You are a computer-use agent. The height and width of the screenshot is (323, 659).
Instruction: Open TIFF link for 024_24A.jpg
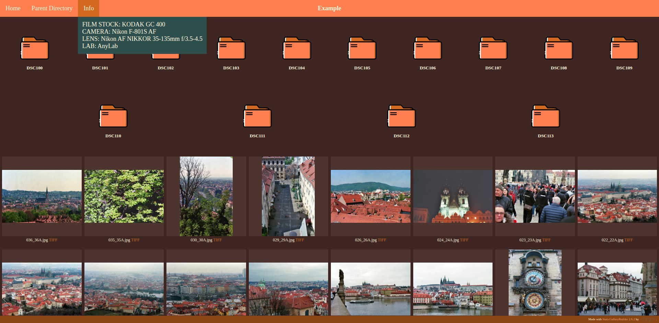tap(464, 240)
